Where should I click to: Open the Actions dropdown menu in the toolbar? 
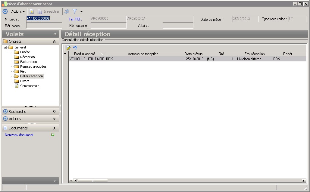pos(18,11)
